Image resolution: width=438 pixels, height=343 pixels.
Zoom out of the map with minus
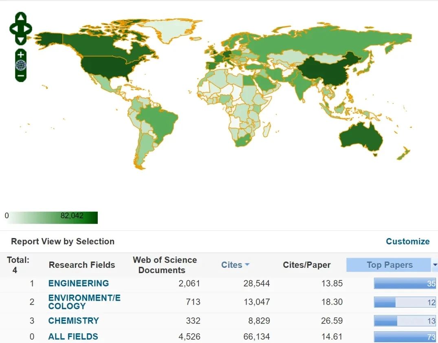pyautogui.click(x=21, y=76)
